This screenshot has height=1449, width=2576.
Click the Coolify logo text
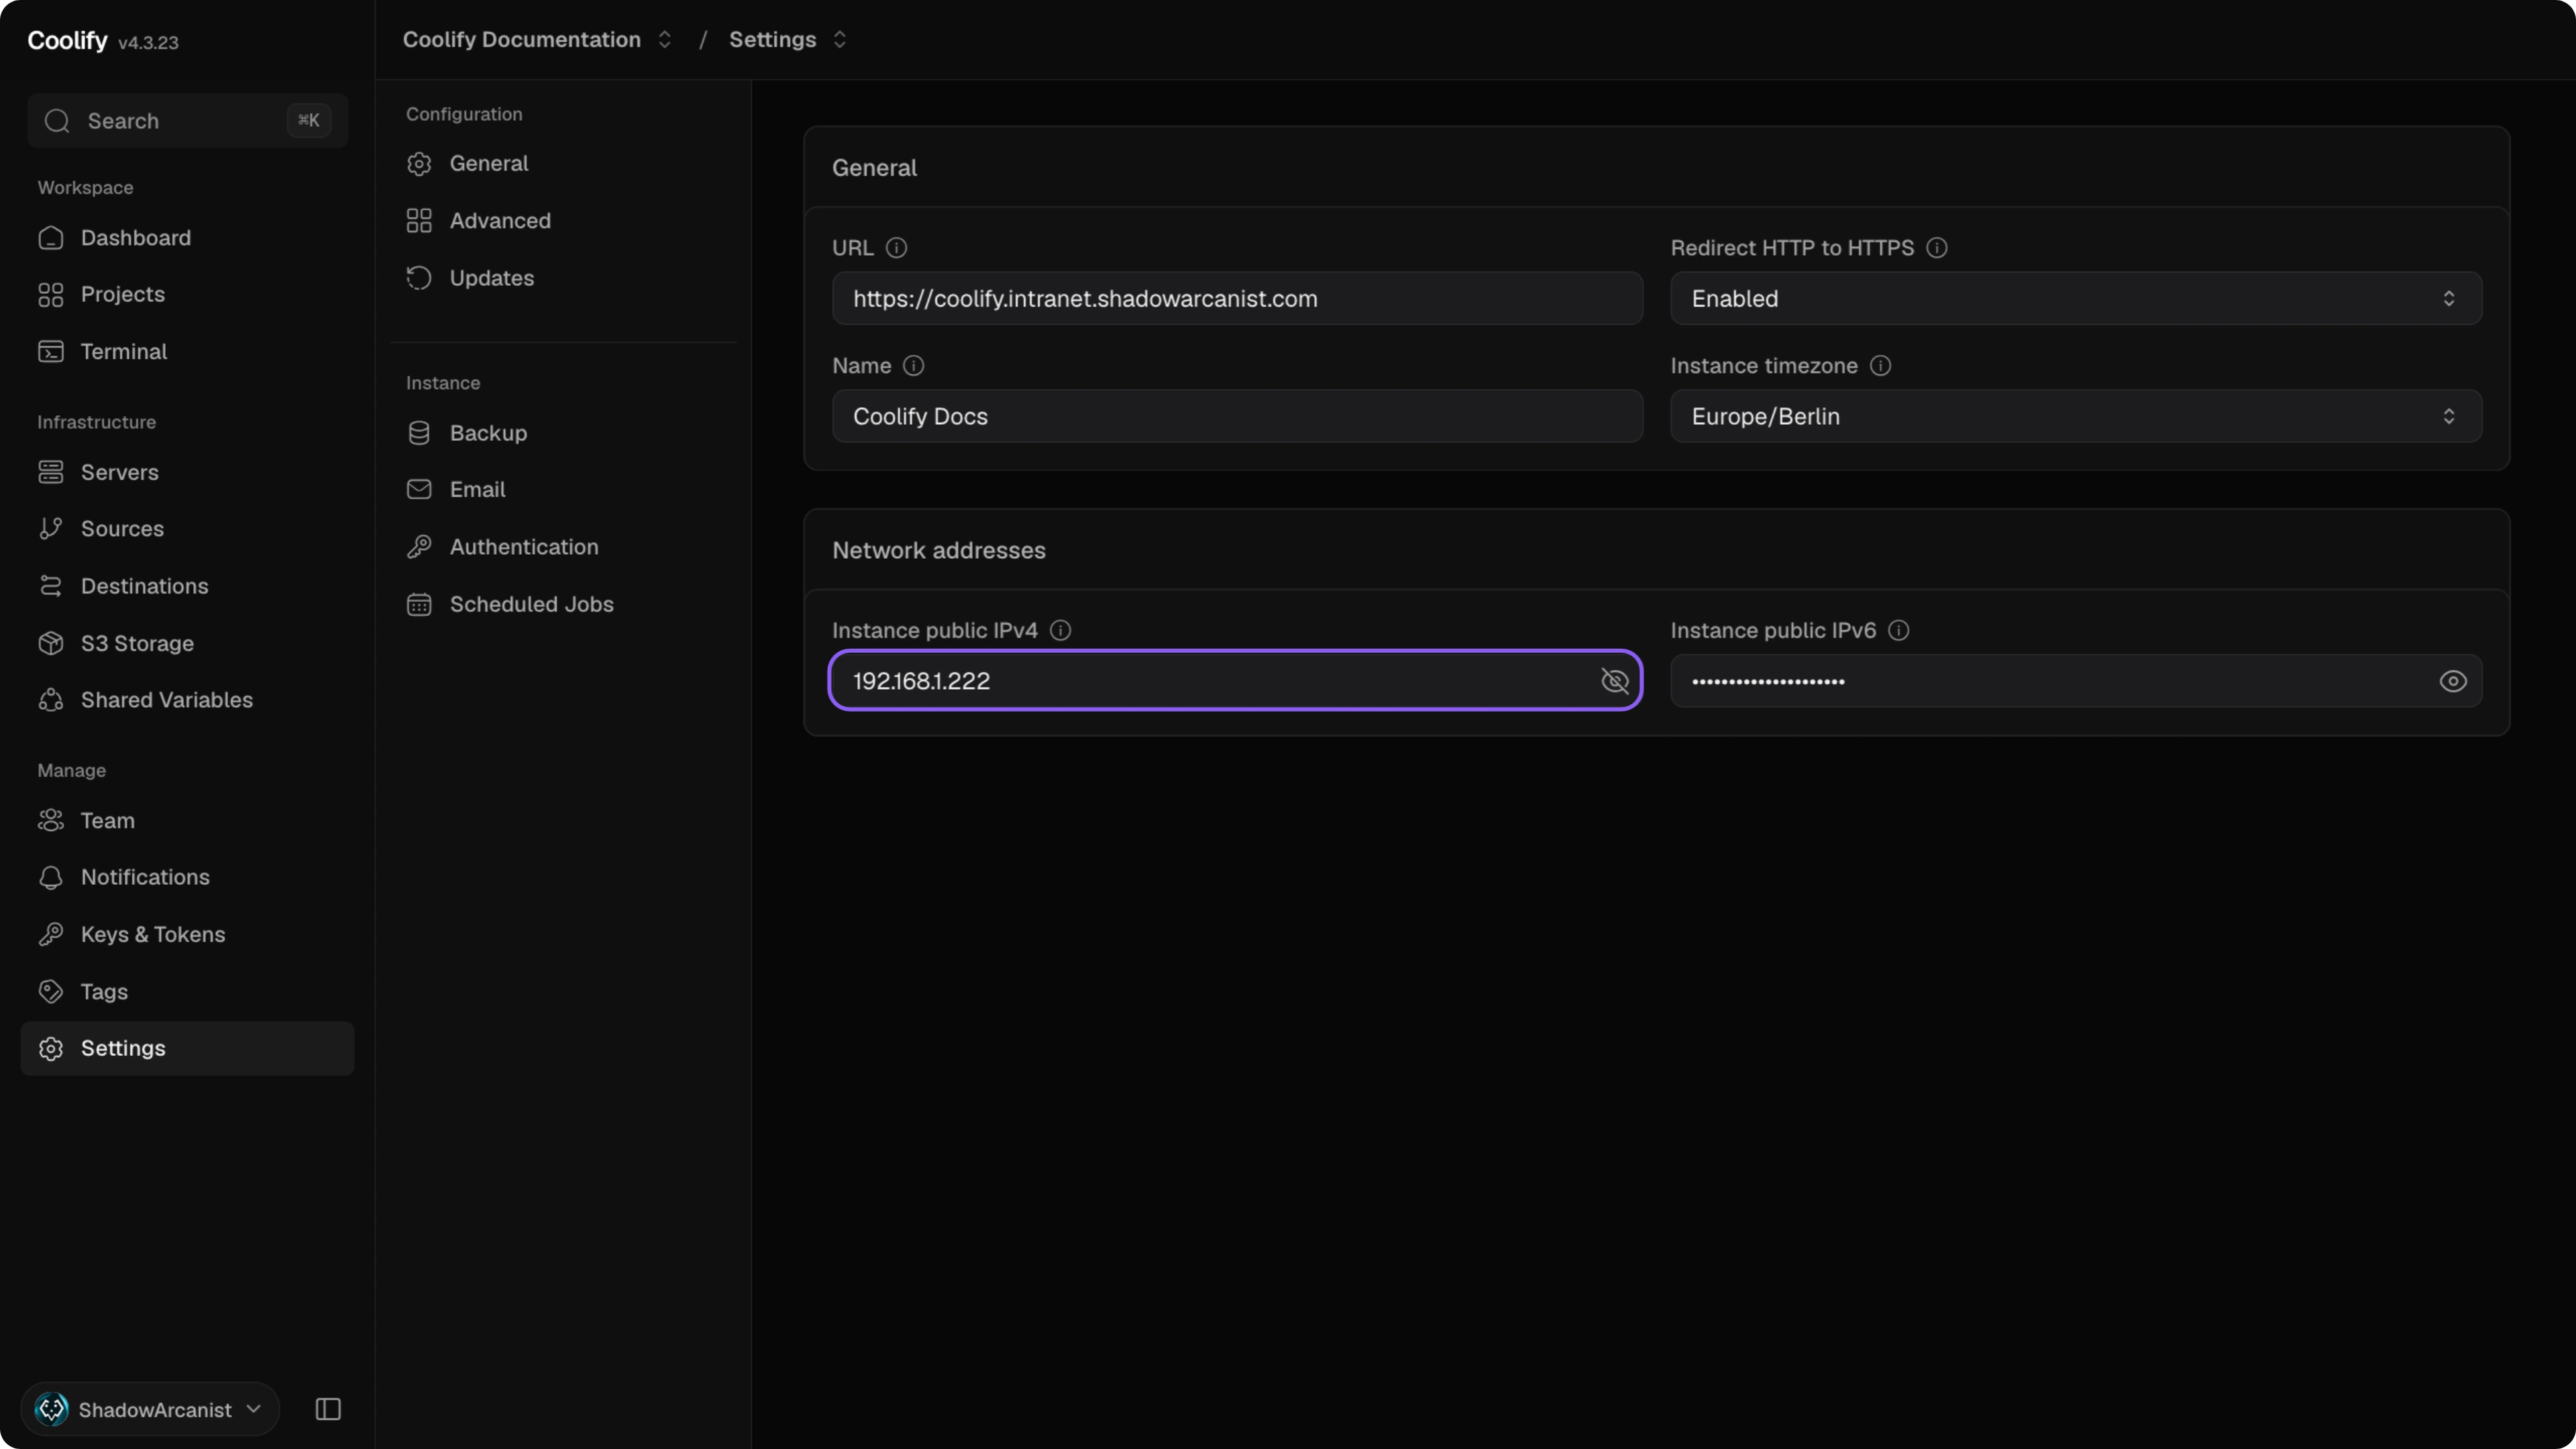click(67, 40)
